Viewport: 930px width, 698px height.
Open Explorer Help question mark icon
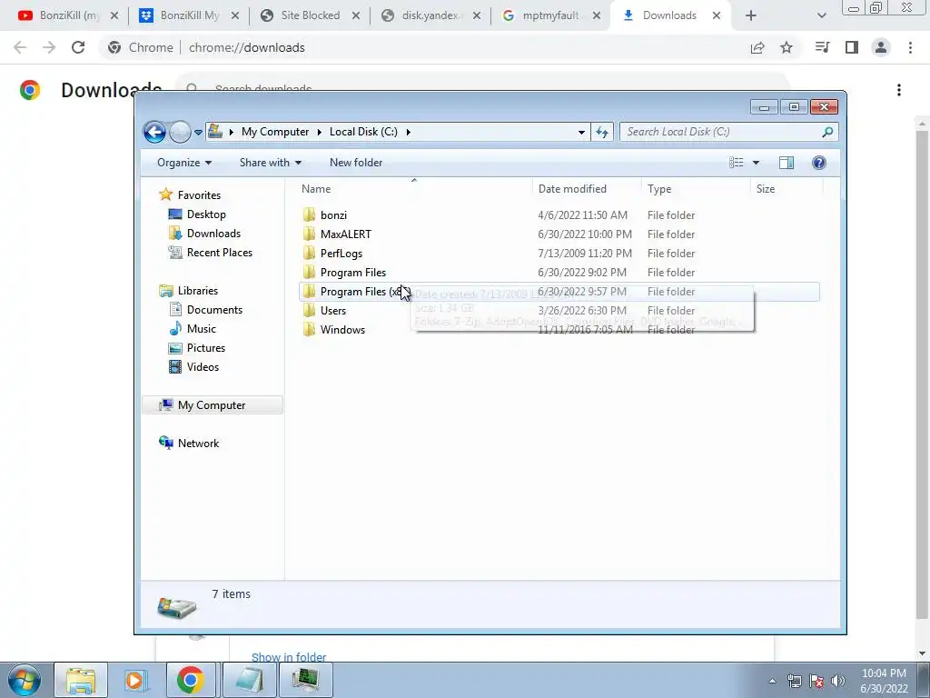[x=819, y=163]
